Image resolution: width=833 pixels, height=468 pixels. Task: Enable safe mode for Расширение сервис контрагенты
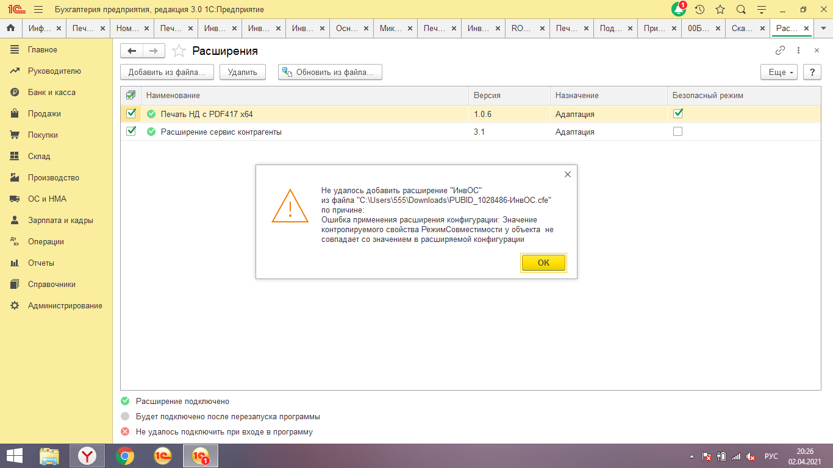[677, 131]
